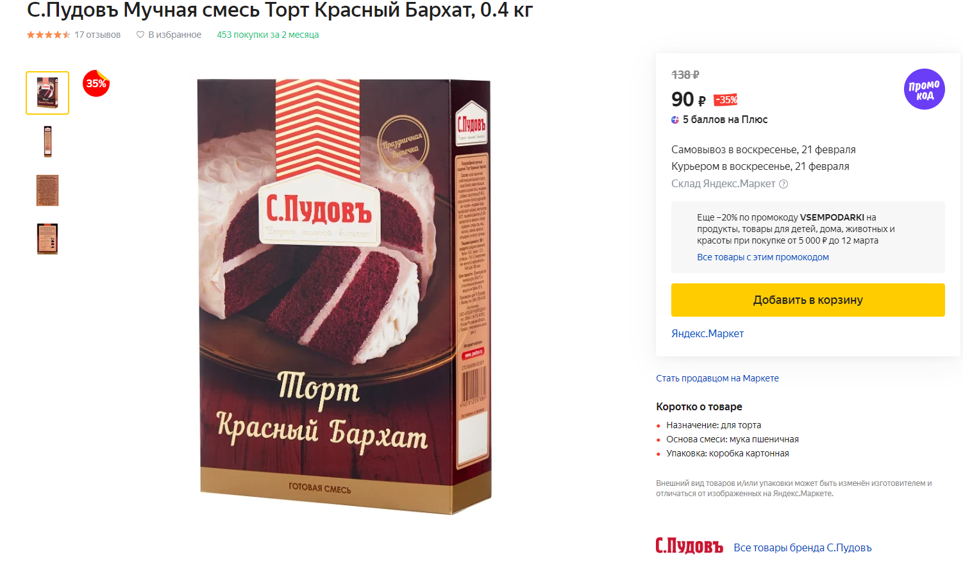Viewport: 963px width, 584px height.
Task: Select the third product thumbnail
Action: [x=47, y=190]
